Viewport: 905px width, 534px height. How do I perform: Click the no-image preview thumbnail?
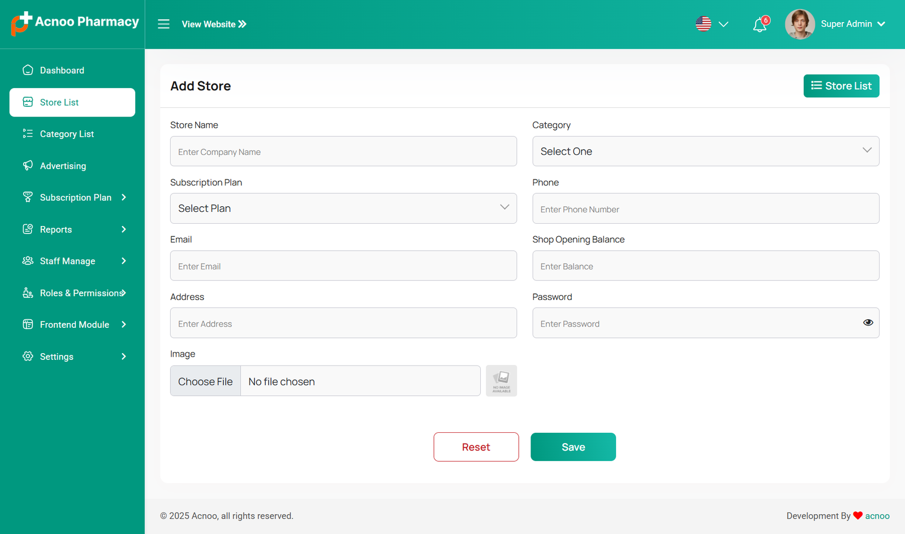coord(501,381)
